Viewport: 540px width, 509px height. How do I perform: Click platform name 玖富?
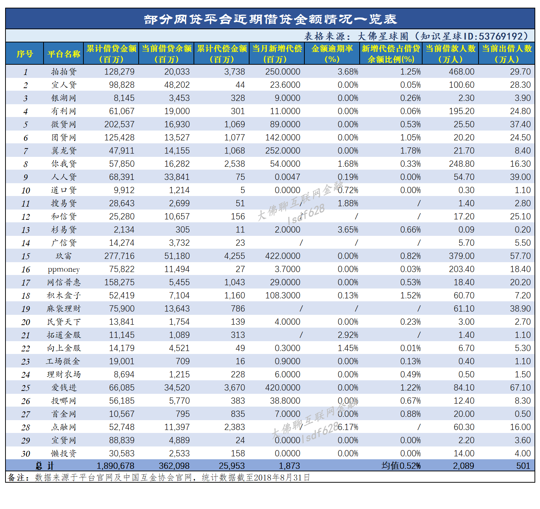(x=64, y=256)
